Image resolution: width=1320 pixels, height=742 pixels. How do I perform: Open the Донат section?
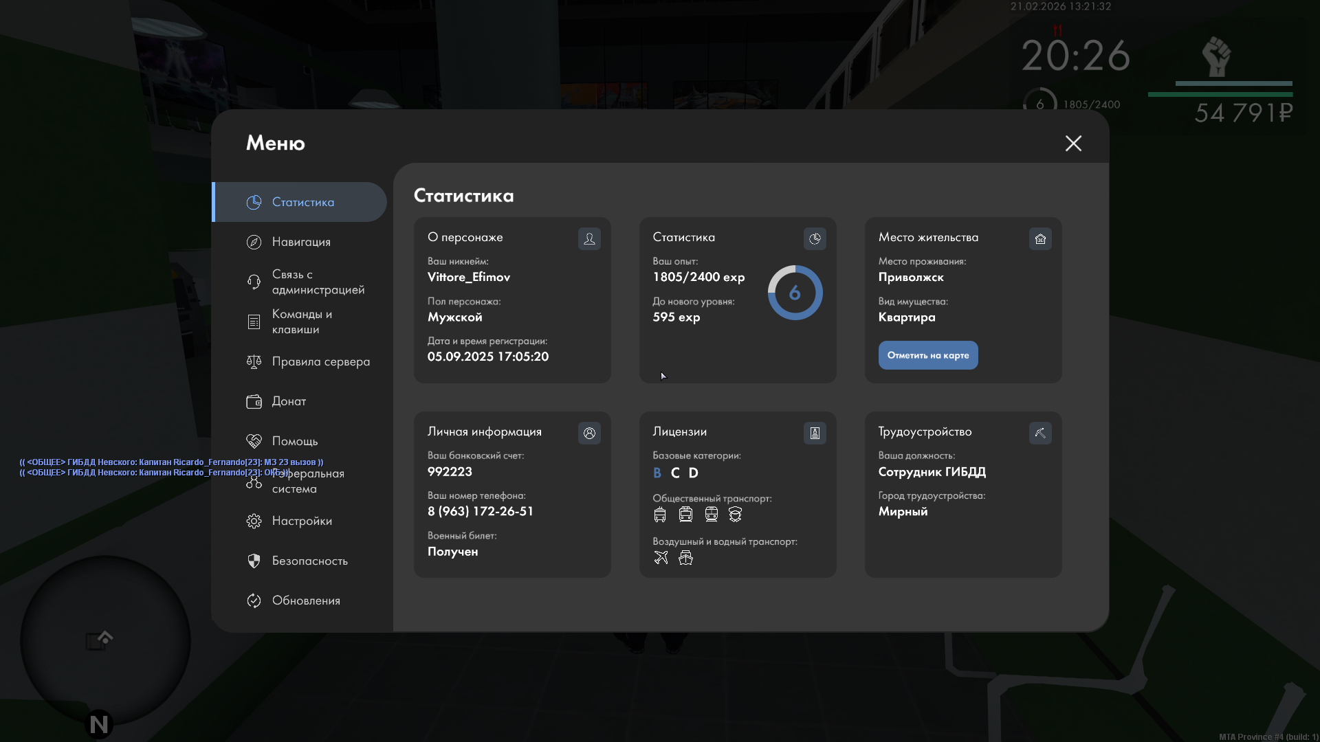289,401
